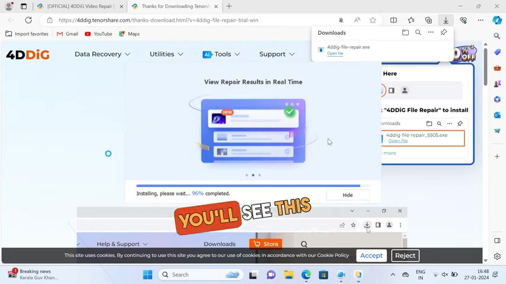Select third carousel dot indicator
Screen dimensions: 506x284
[x=260, y=175]
